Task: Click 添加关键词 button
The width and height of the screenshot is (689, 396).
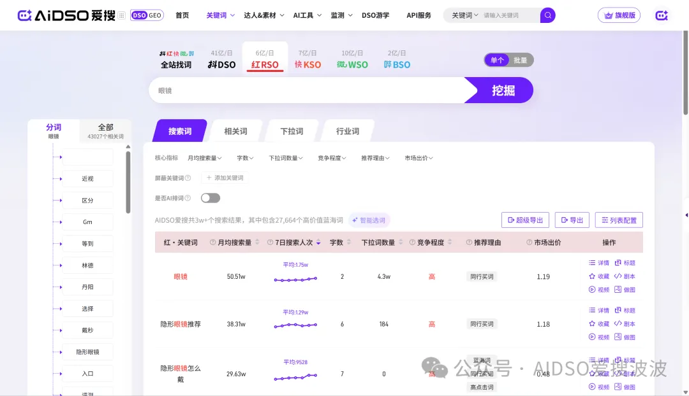Action: click(225, 178)
